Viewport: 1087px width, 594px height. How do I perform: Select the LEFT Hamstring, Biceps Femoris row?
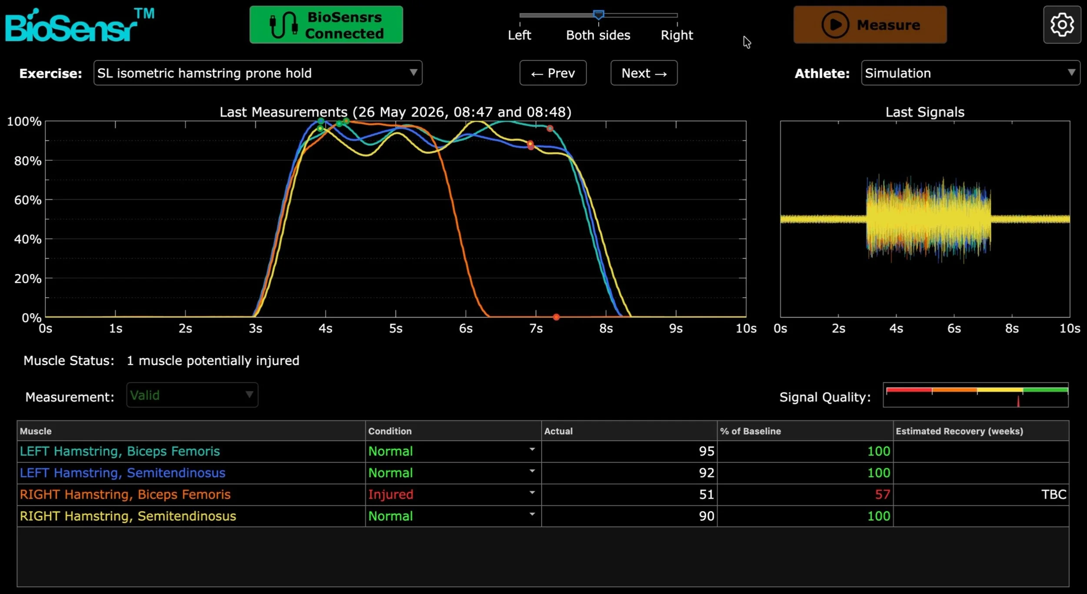click(543, 451)
